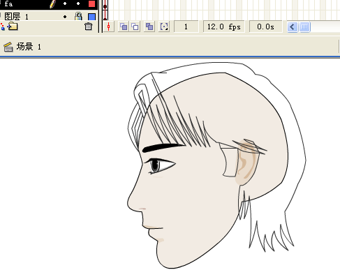Click the timeline scroll left arrow
Viewport: 340px width, 270px height.
[293, 27]
